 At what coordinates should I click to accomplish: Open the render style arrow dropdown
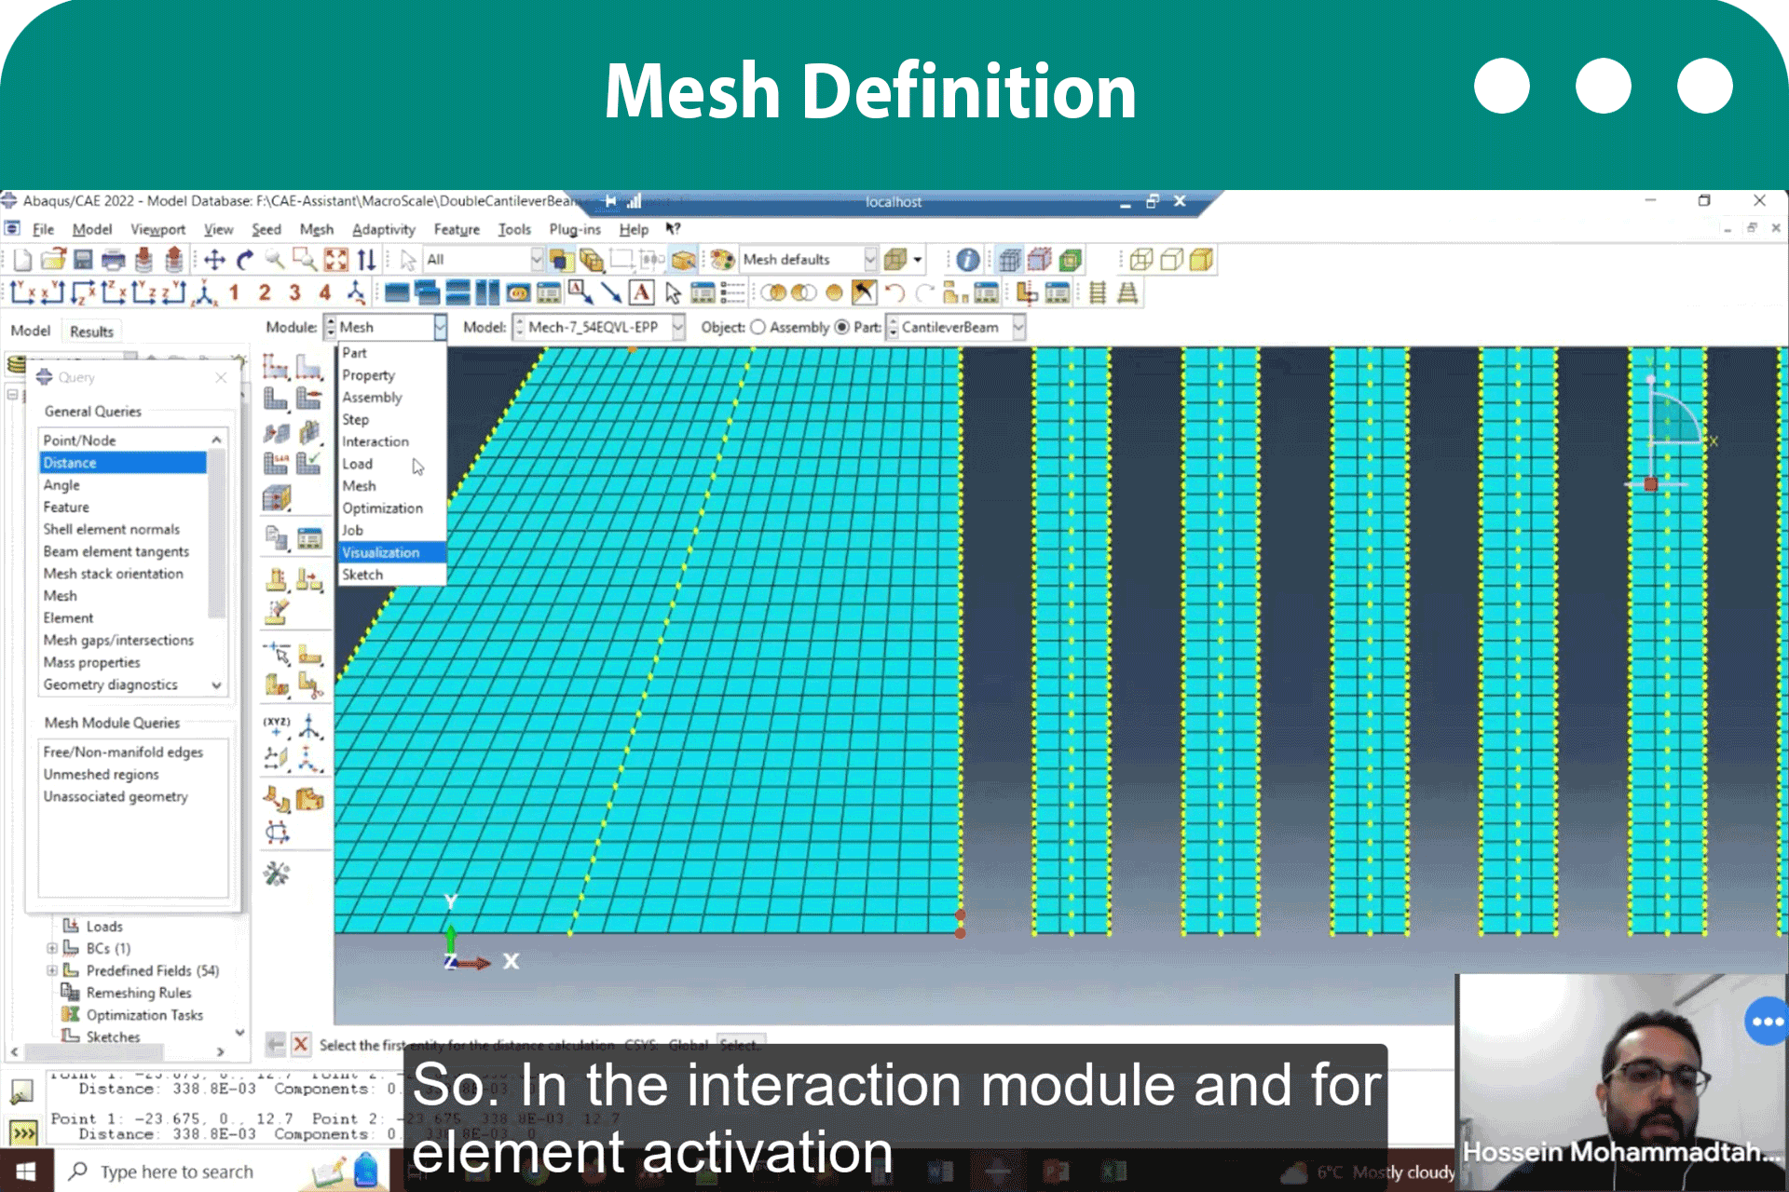point(918,260)
